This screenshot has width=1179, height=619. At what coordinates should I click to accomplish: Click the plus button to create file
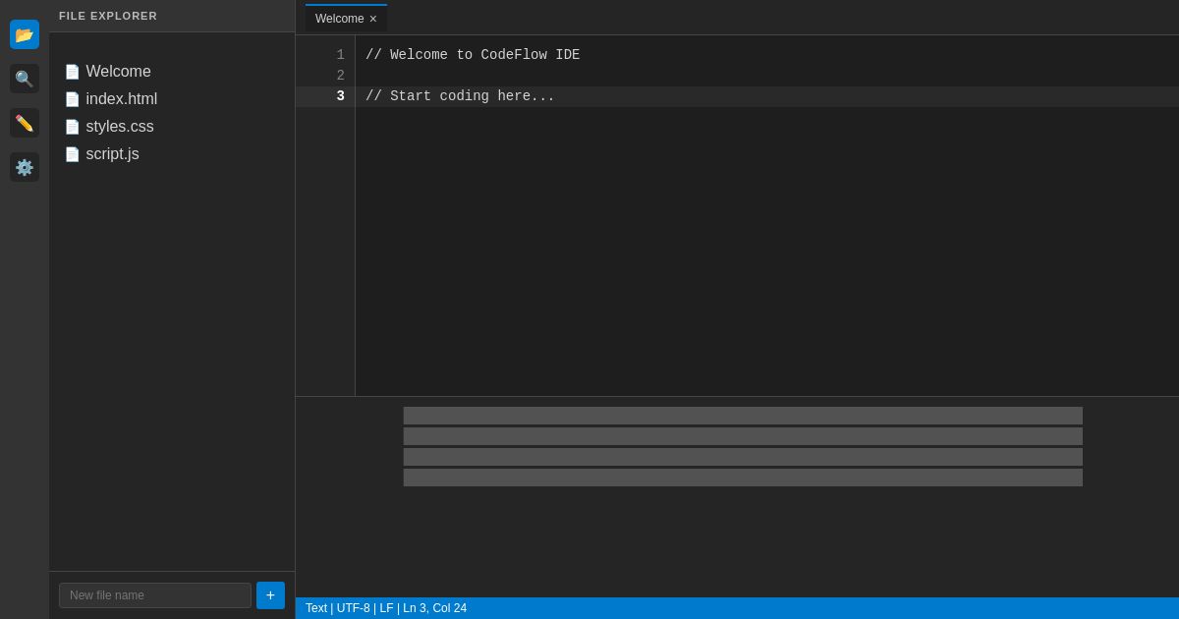coord(270,595)
